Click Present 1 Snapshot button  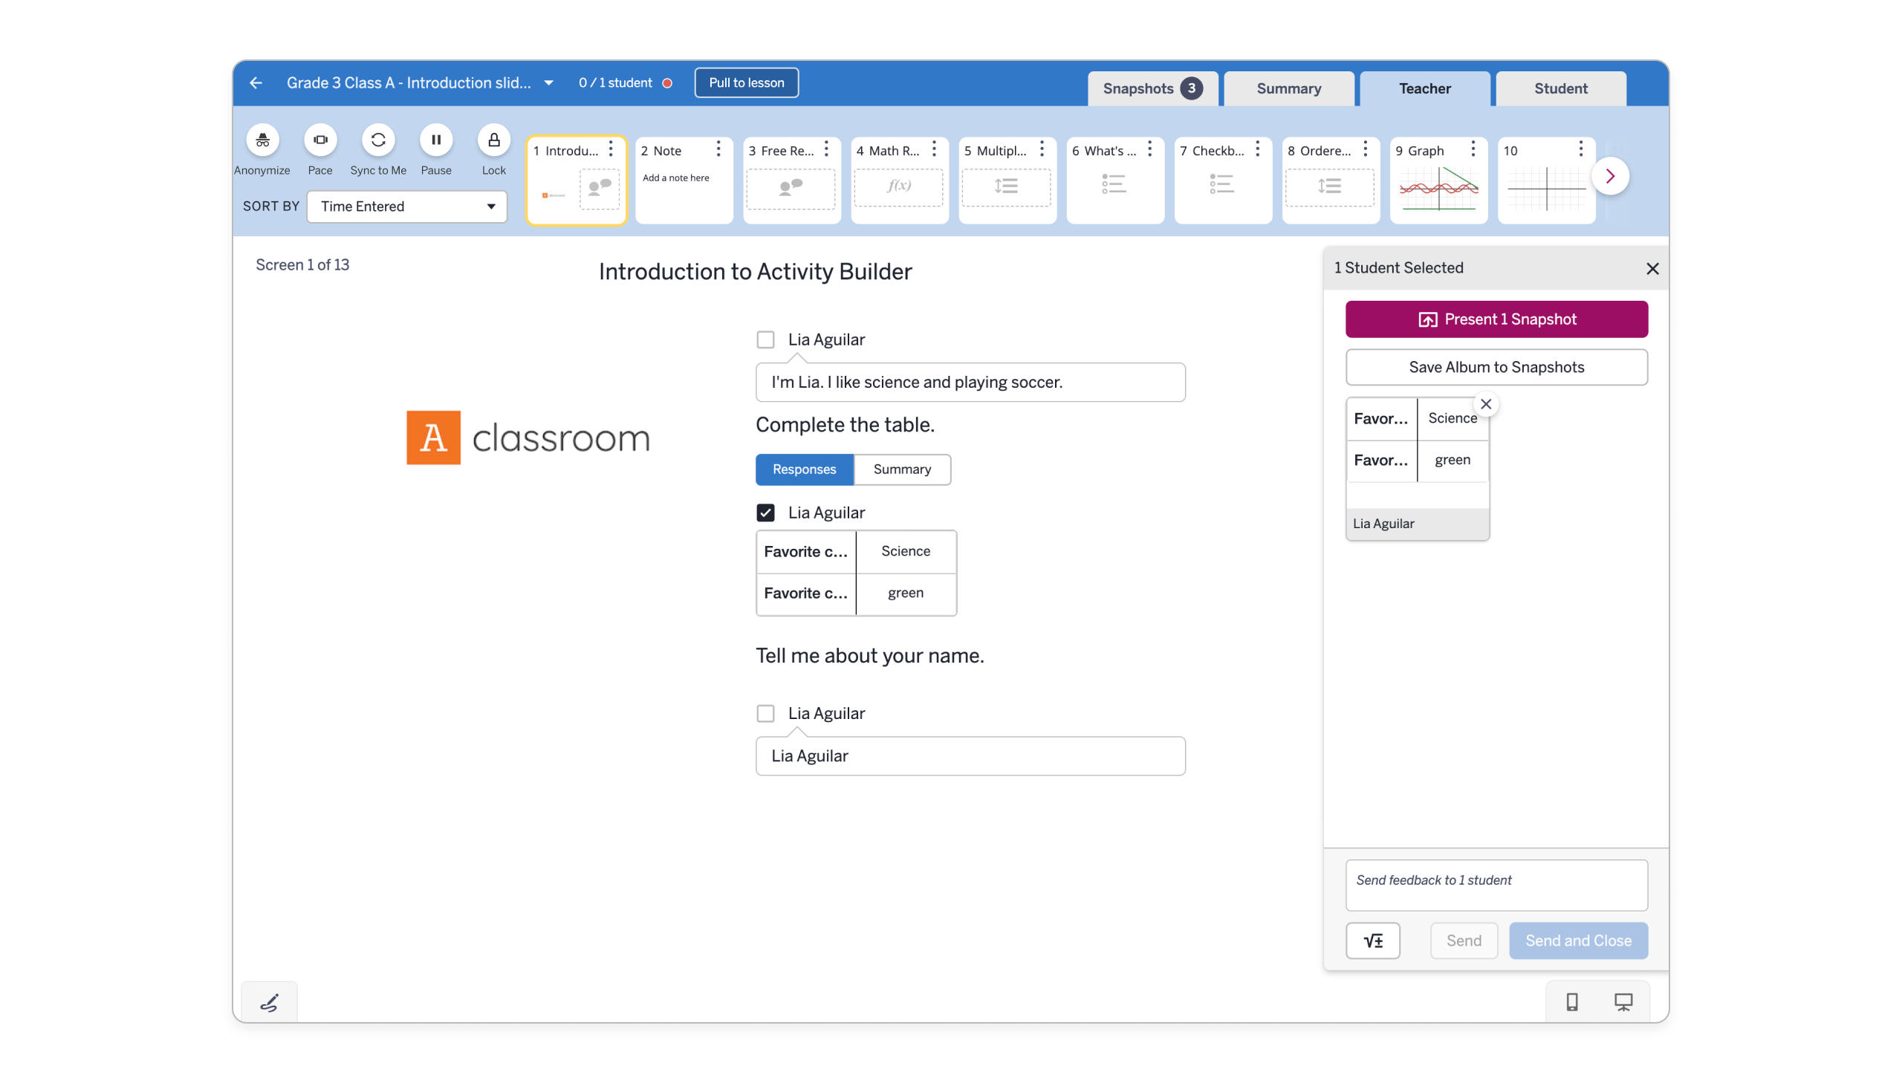1496,319
